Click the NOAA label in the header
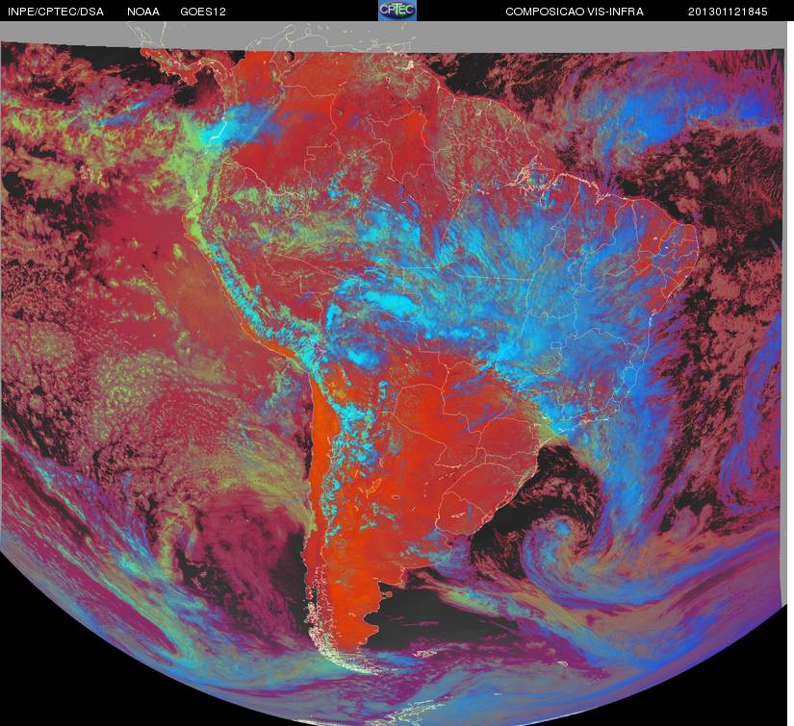 [x=143, y=12]
